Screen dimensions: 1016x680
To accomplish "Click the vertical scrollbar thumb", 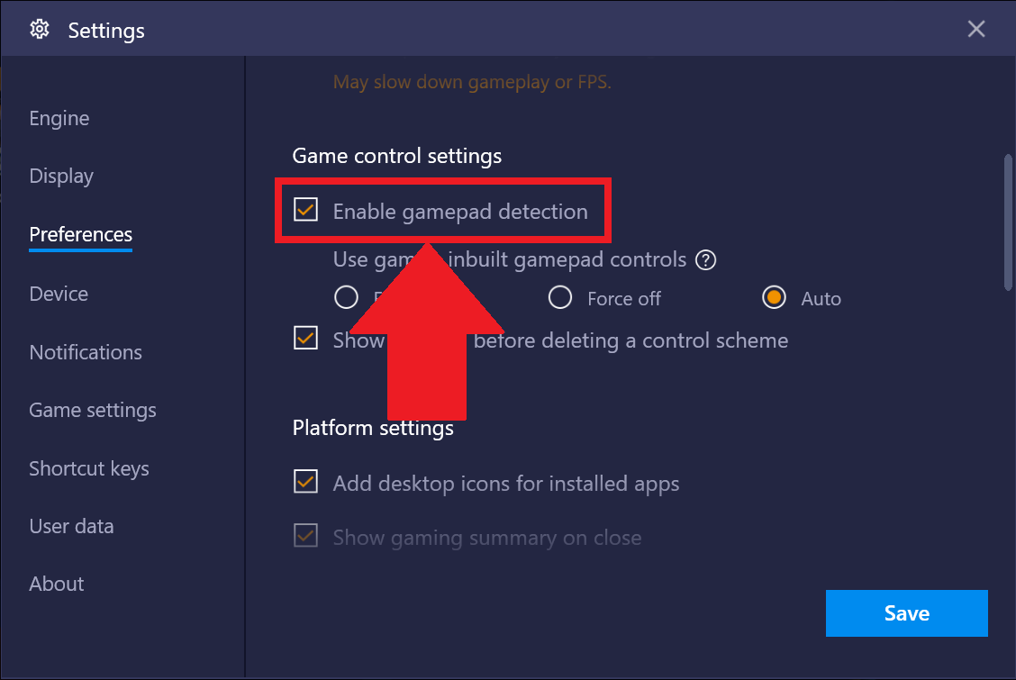I will tap(1008, 222).
